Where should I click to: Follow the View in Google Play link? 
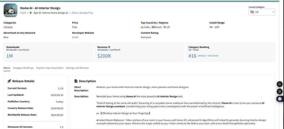(82, 13)
